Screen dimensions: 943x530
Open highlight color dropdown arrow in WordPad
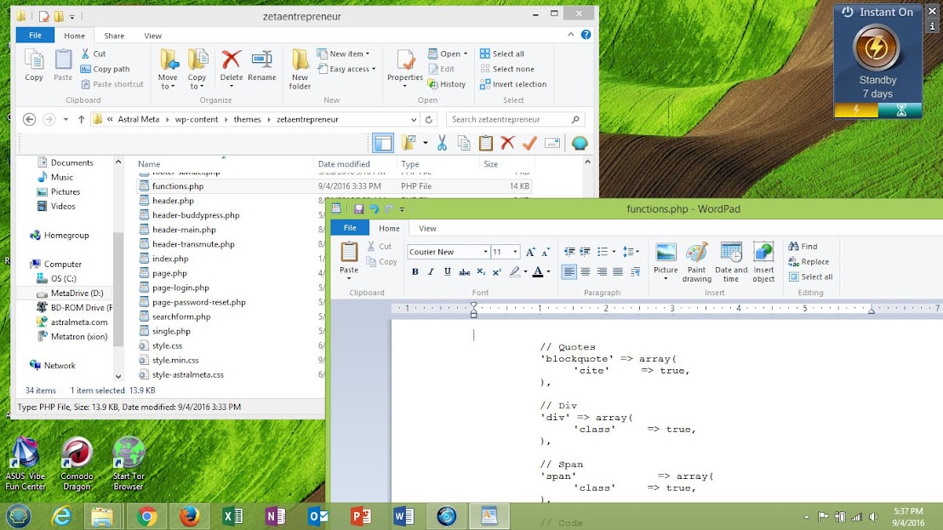[x=525, y=271]
